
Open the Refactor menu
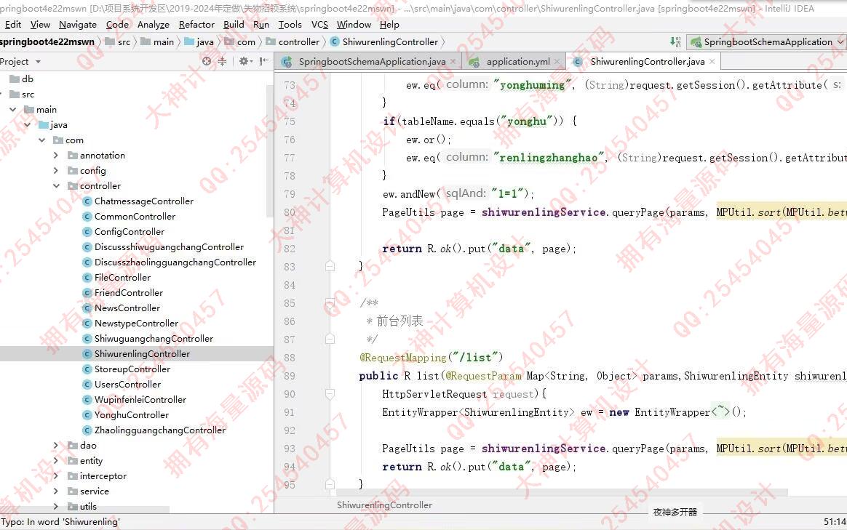196,24
